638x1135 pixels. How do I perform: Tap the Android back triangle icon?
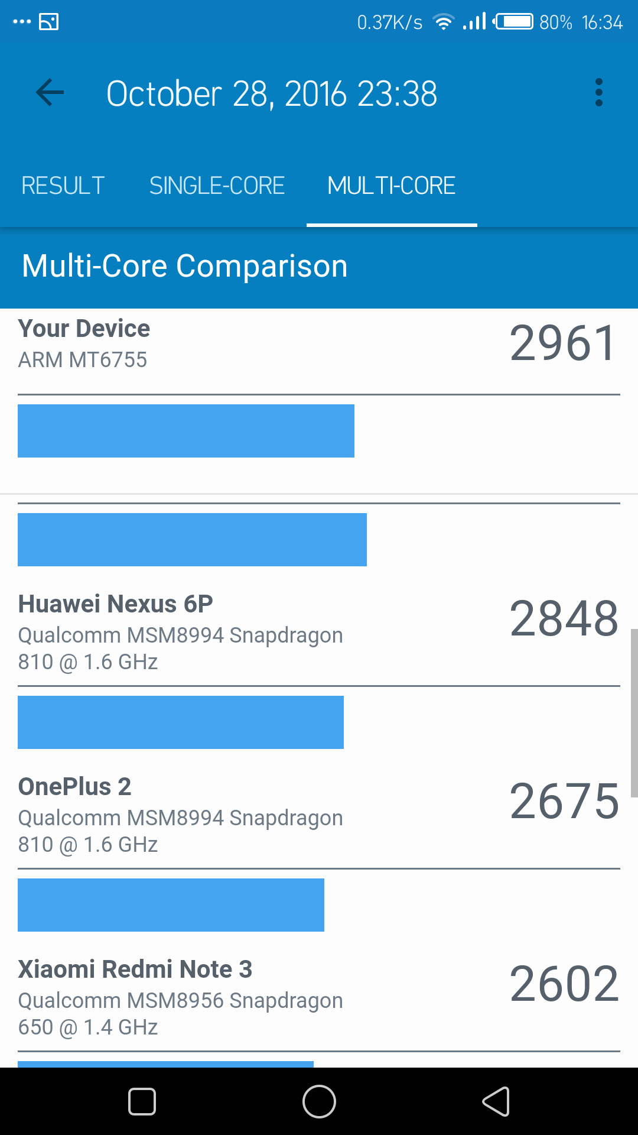(496, 1101)
